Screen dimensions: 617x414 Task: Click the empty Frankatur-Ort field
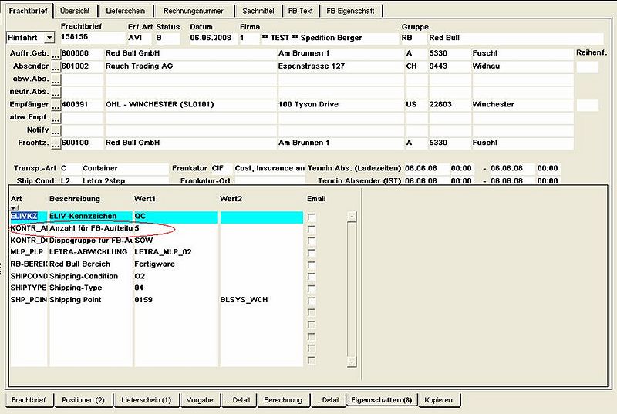click(x=269, y=180)
